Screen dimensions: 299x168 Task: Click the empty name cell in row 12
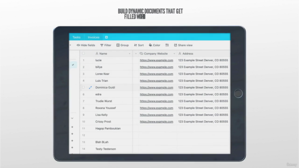click(x=113, y=135)
